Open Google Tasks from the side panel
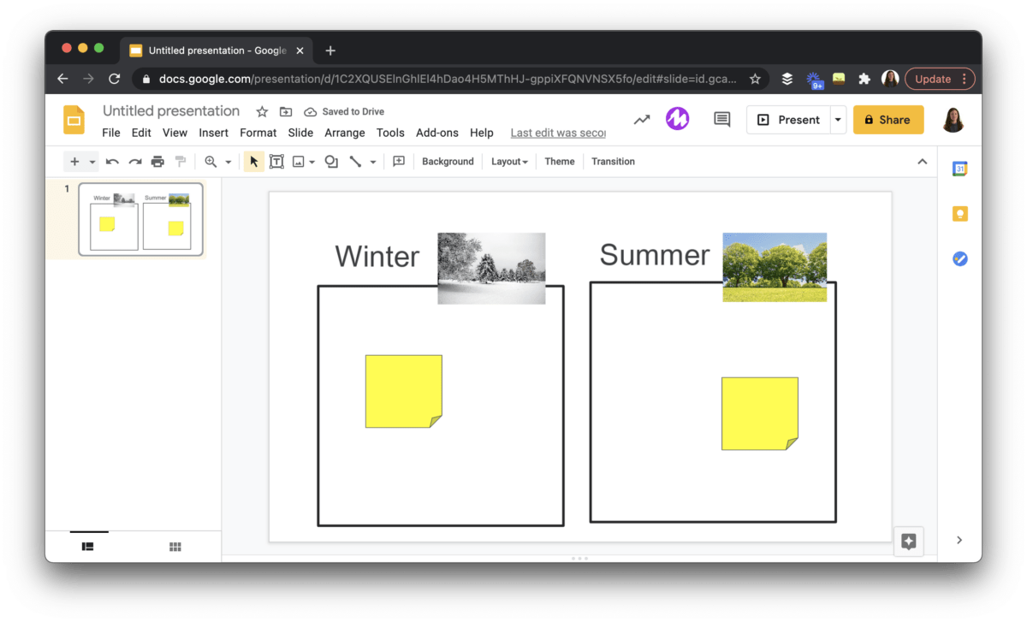The width and height of the screenshot is (1027, 622). tap(959, 258)
